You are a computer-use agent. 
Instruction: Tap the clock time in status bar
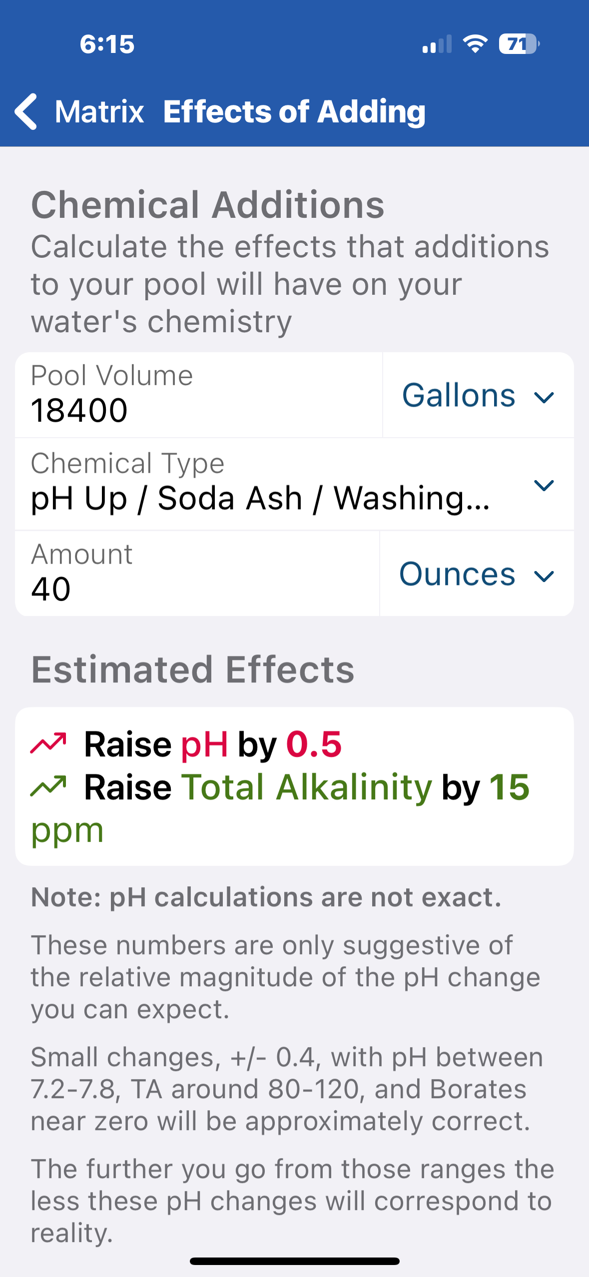pos(107,44)
